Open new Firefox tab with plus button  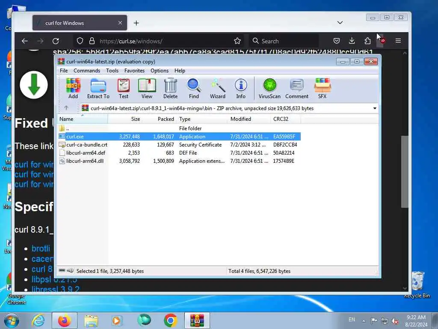click(x=136, y=23)
